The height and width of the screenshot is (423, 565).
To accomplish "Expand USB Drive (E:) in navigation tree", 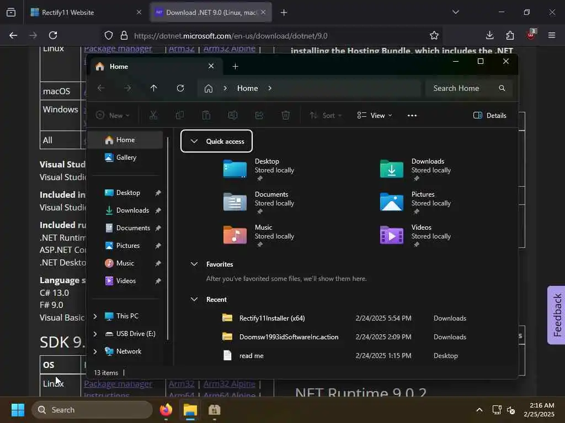I will point(95,334).
